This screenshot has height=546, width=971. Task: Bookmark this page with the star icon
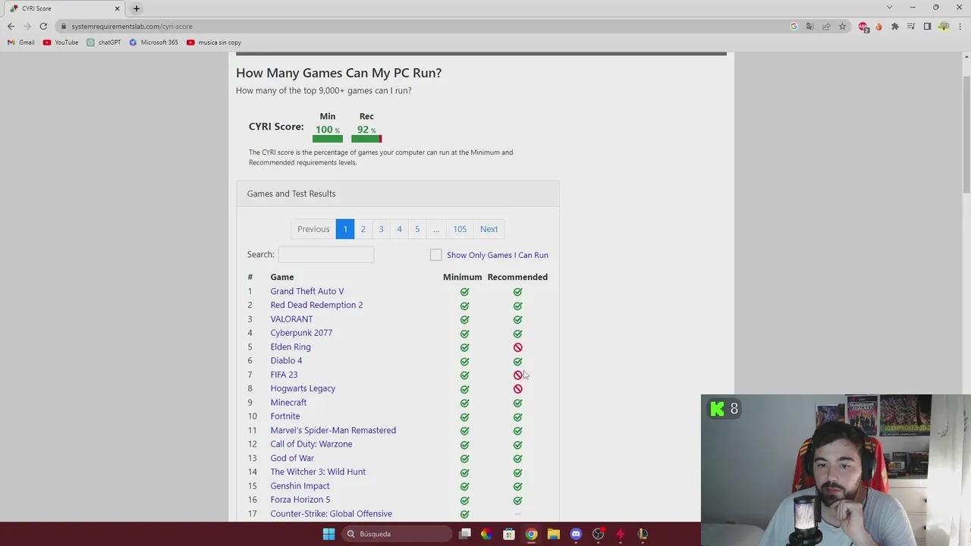[x=842, y=27]
